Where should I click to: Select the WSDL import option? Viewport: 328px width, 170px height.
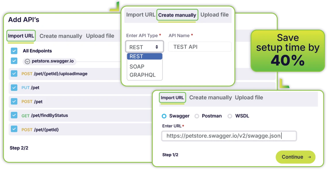tap(230, 116)
